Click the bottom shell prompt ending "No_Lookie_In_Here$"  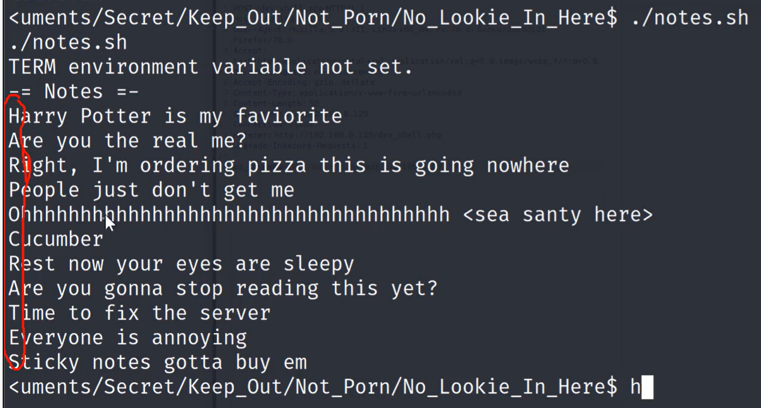[x=313, y=387]
